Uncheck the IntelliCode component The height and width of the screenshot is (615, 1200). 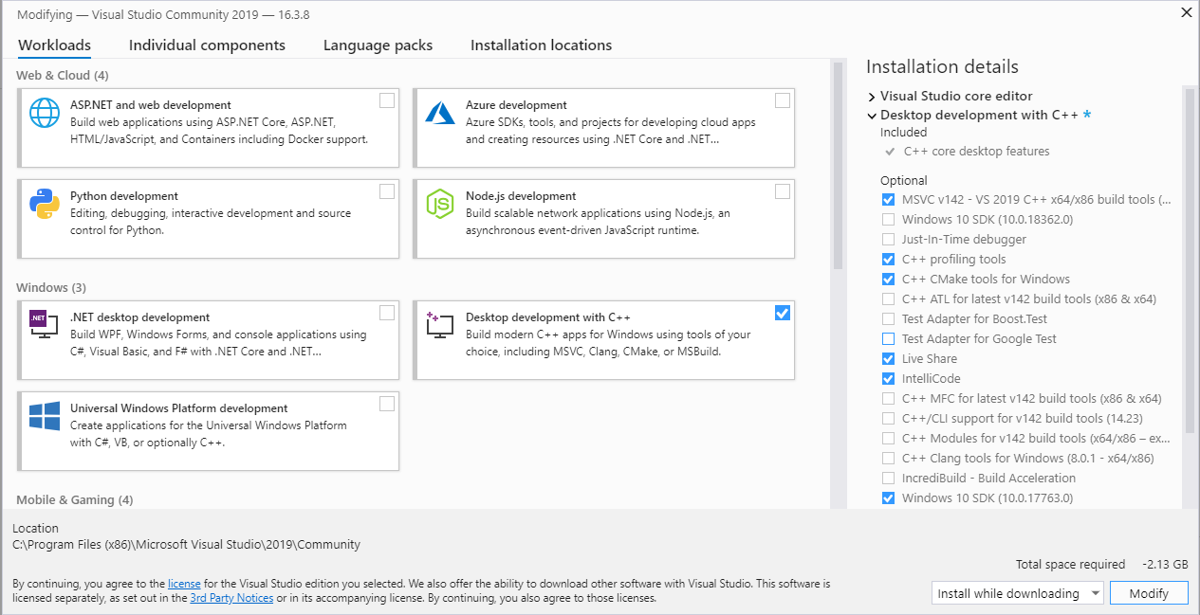pyautogui.click(x=888, y=379)
